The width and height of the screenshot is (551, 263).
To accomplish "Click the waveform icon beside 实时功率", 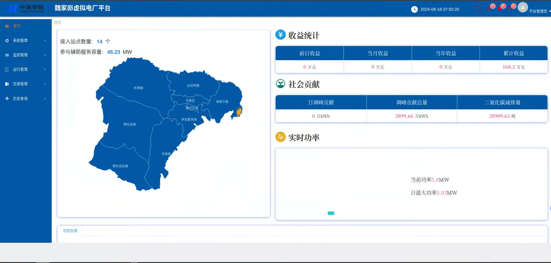I will (x=280, y=136).
